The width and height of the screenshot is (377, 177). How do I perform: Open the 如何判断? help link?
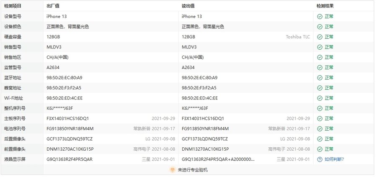coord(334,159)
